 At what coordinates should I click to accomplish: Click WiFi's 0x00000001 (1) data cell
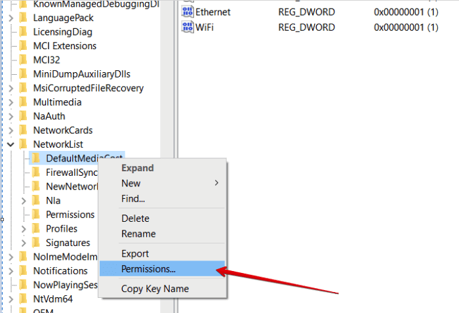(406, 28)
